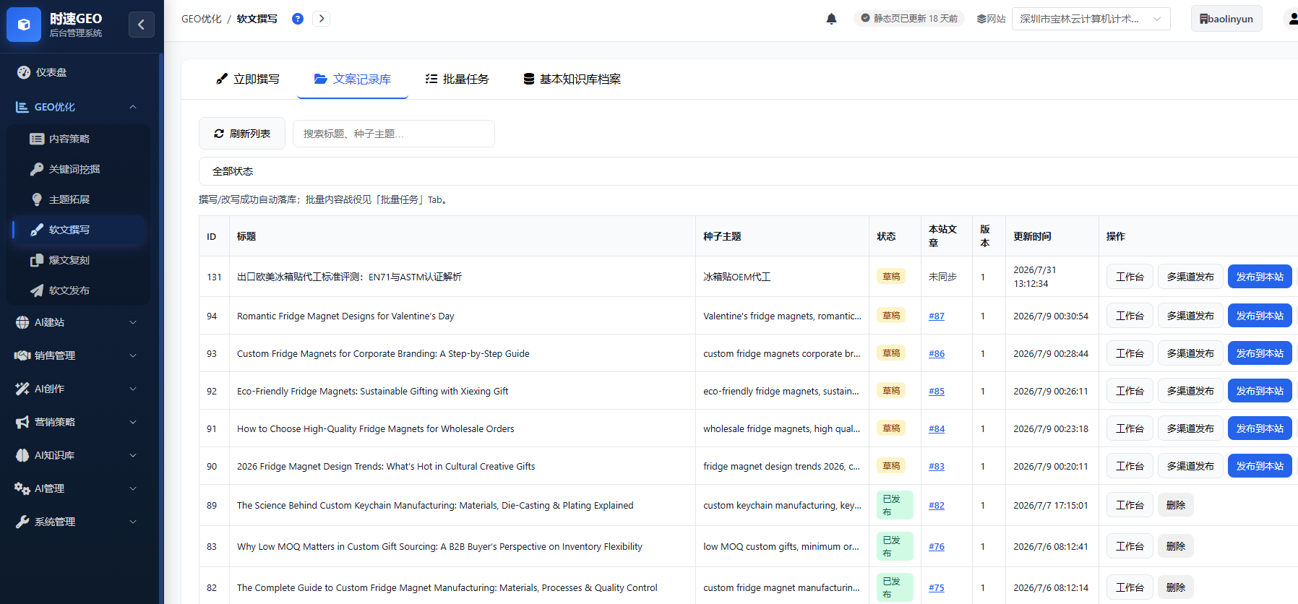The width and height of the screenshot is (1298, 604).
Task: Click the user avatar icon at top right
Action: tap(1291, 19)
